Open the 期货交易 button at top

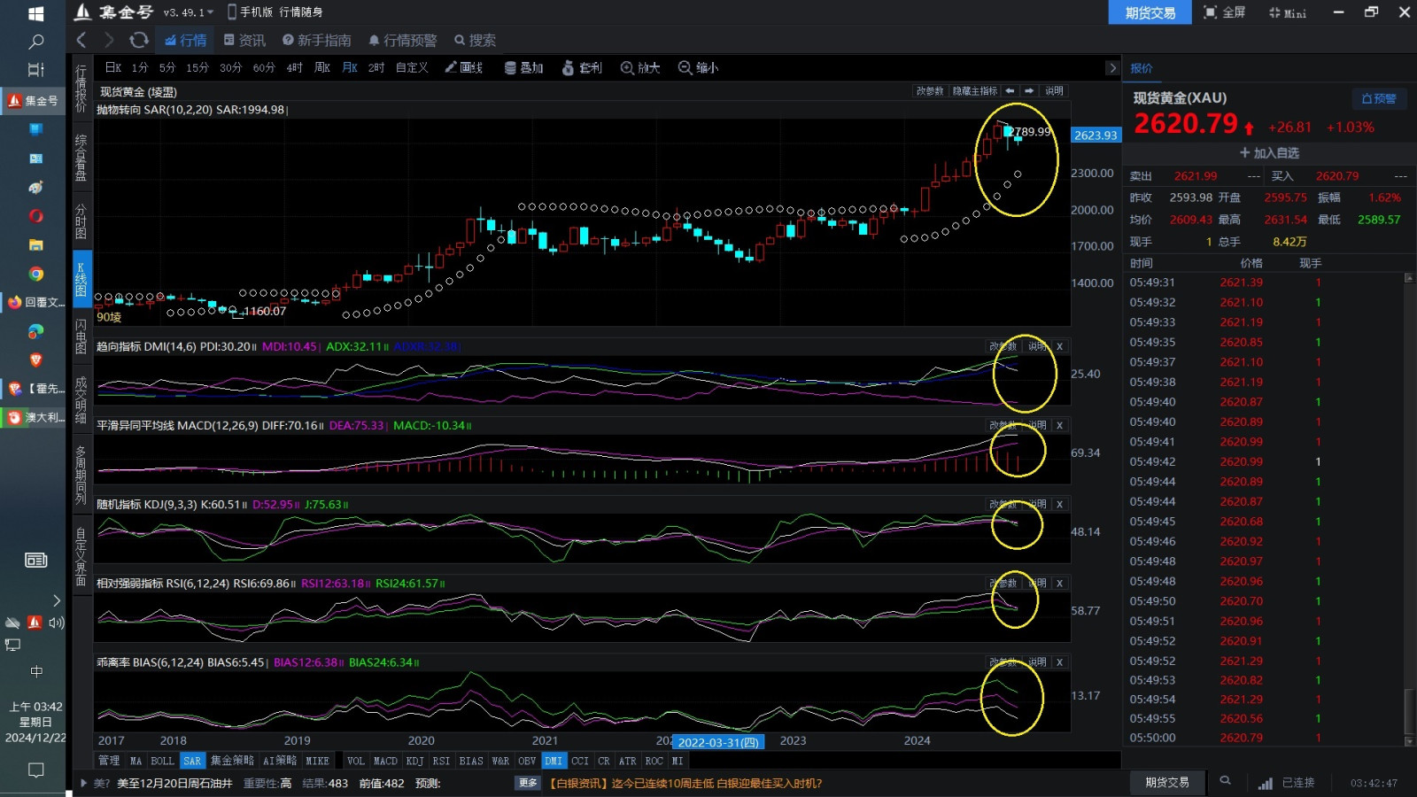(1150, 12)
